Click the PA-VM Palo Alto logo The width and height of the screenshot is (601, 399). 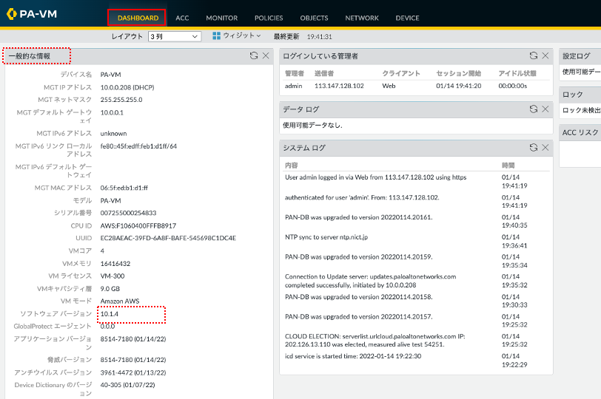pos(32,14)
